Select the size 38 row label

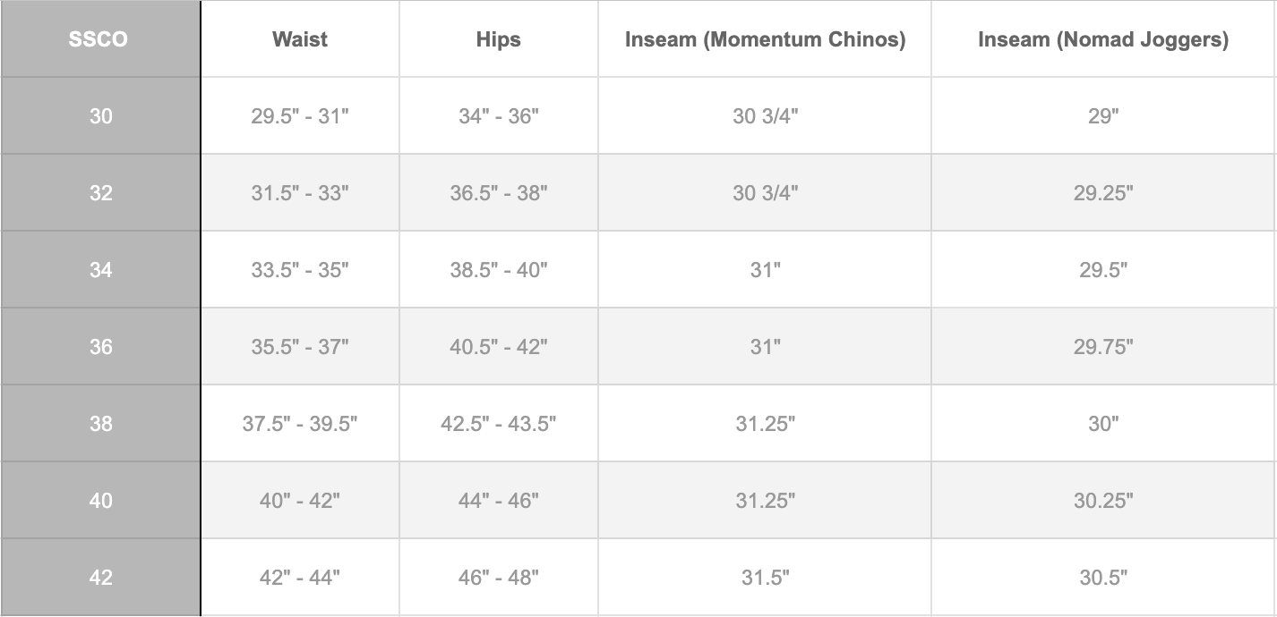[x=100, y=424]
